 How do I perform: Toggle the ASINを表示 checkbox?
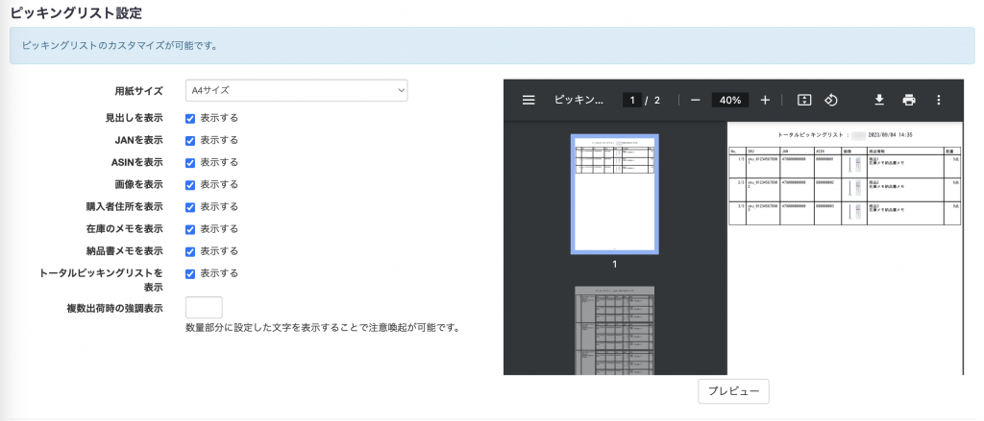pos(190,163)
